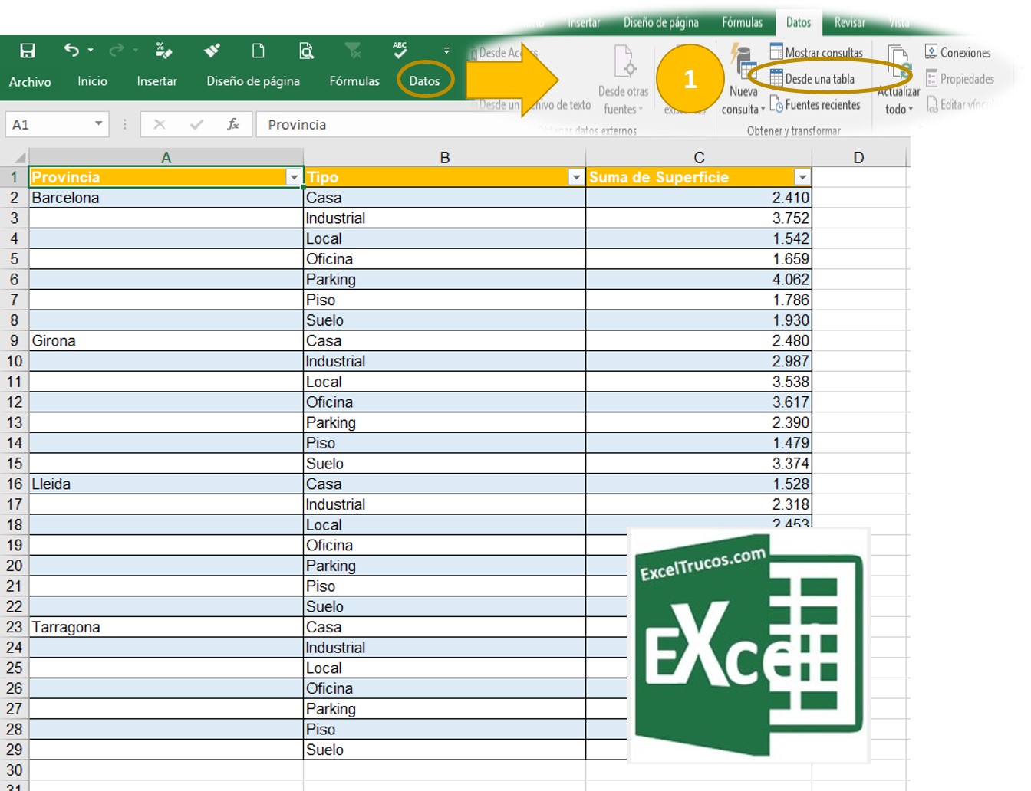Click the Undo arrow icon
The height and width of the screenshot is (791, 1031).
point(71,51)
